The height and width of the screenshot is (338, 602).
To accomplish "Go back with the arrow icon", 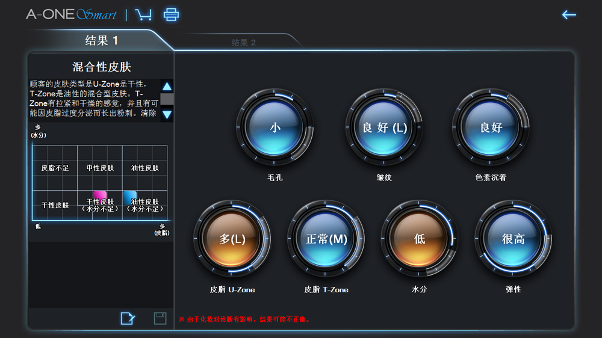I will click(568, 15).
